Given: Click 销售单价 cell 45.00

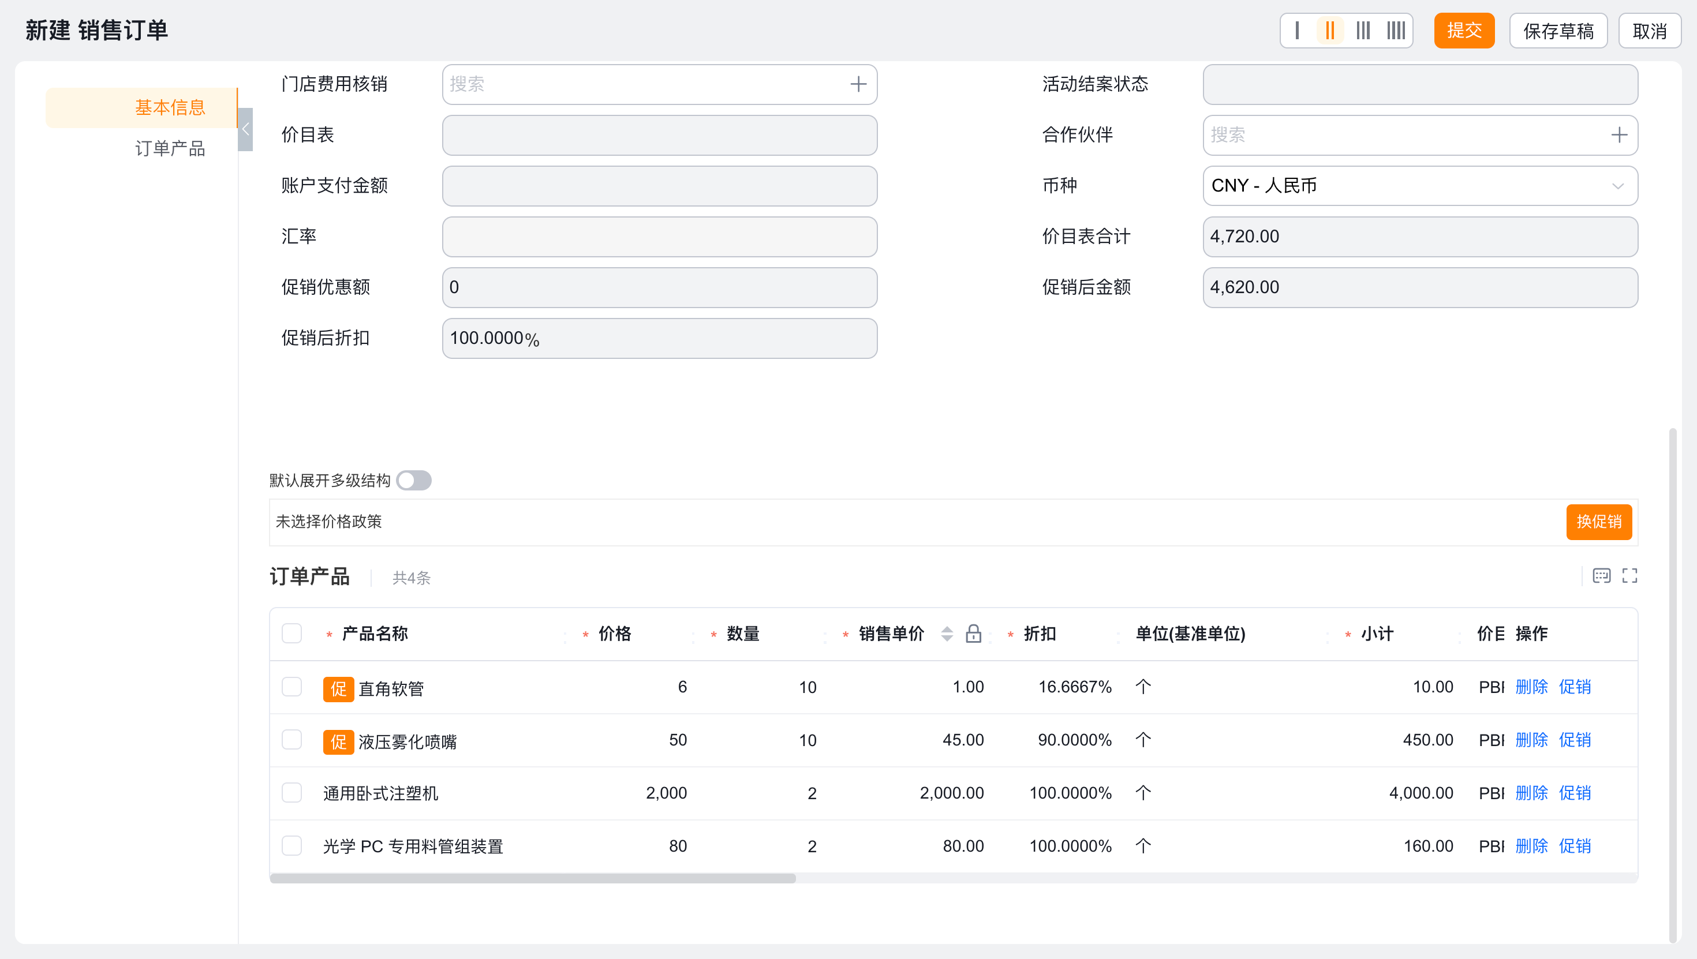Looking at the screenshot, I should tap(963, 740).
